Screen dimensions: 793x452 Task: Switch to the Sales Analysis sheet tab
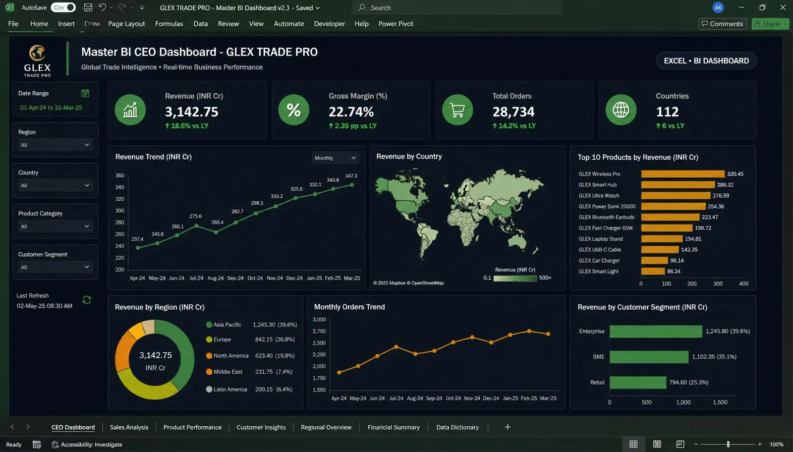coord(129,427)
